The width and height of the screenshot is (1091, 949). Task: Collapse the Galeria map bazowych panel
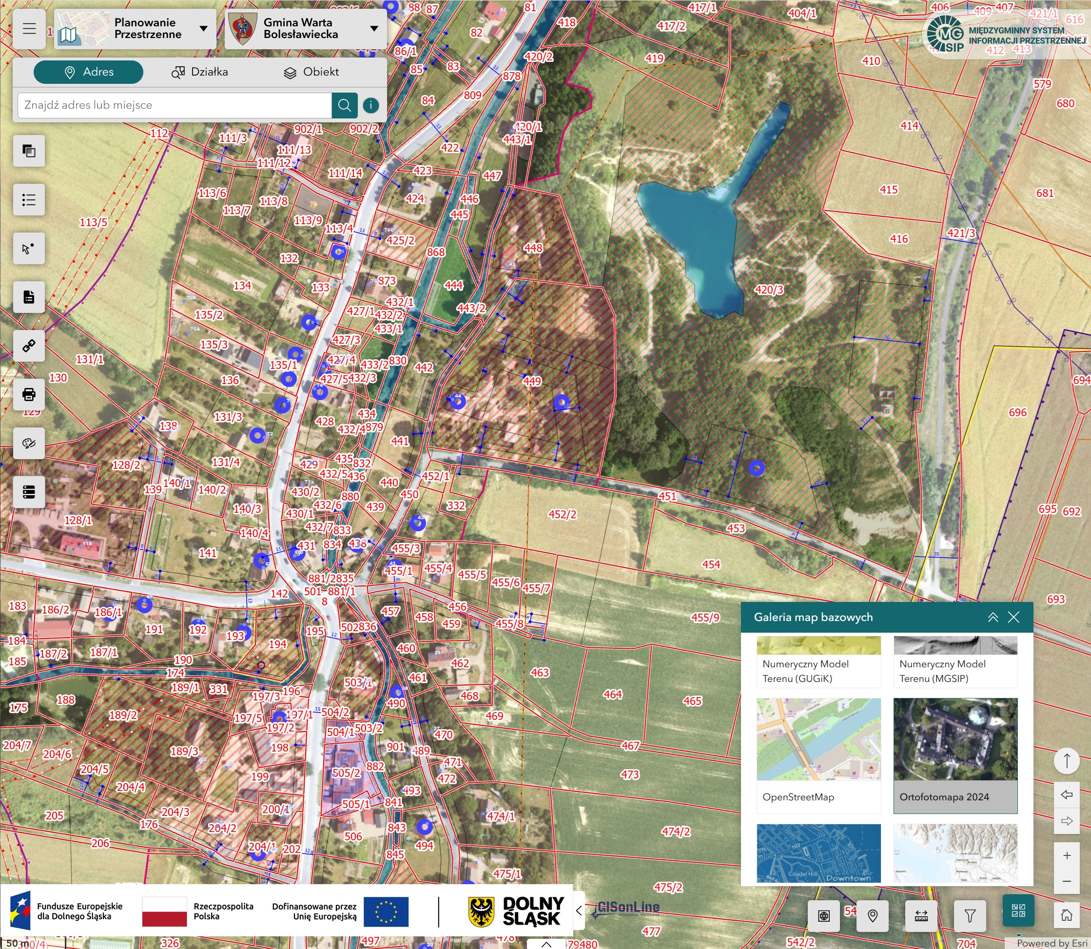pos(993,617)
